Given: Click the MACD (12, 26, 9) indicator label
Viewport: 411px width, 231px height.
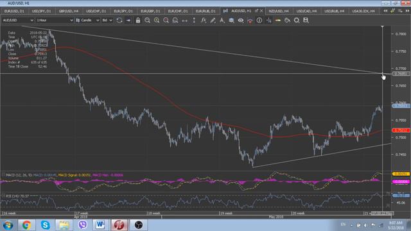Looking at the screenshot, I should 18,175.
